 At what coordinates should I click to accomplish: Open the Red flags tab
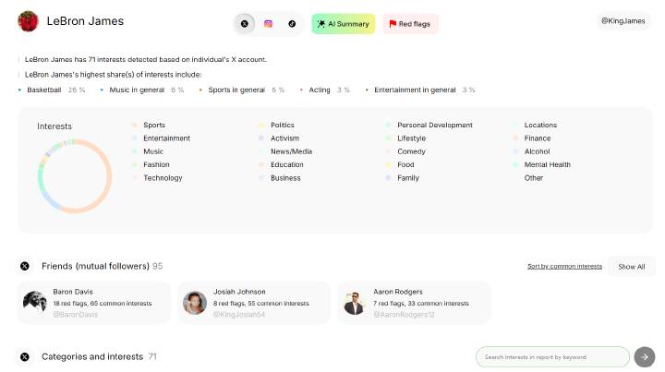410,24
